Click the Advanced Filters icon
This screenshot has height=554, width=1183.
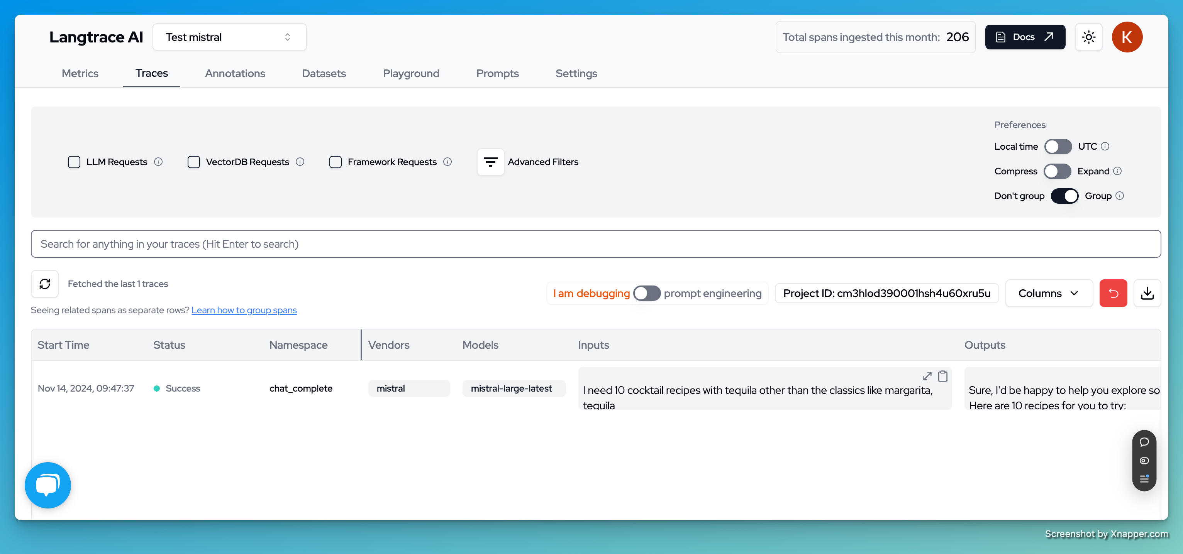point(490,162)
